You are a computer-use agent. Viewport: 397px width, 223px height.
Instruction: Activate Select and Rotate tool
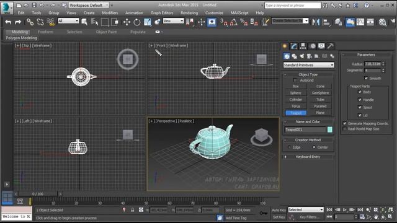(x=137, y=22)
